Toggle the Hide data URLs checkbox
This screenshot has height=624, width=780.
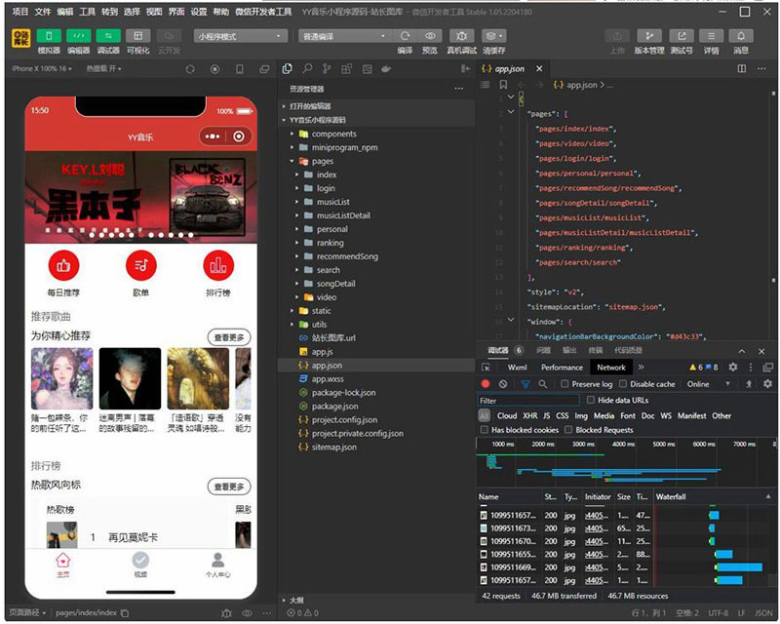tap(590, 400)
